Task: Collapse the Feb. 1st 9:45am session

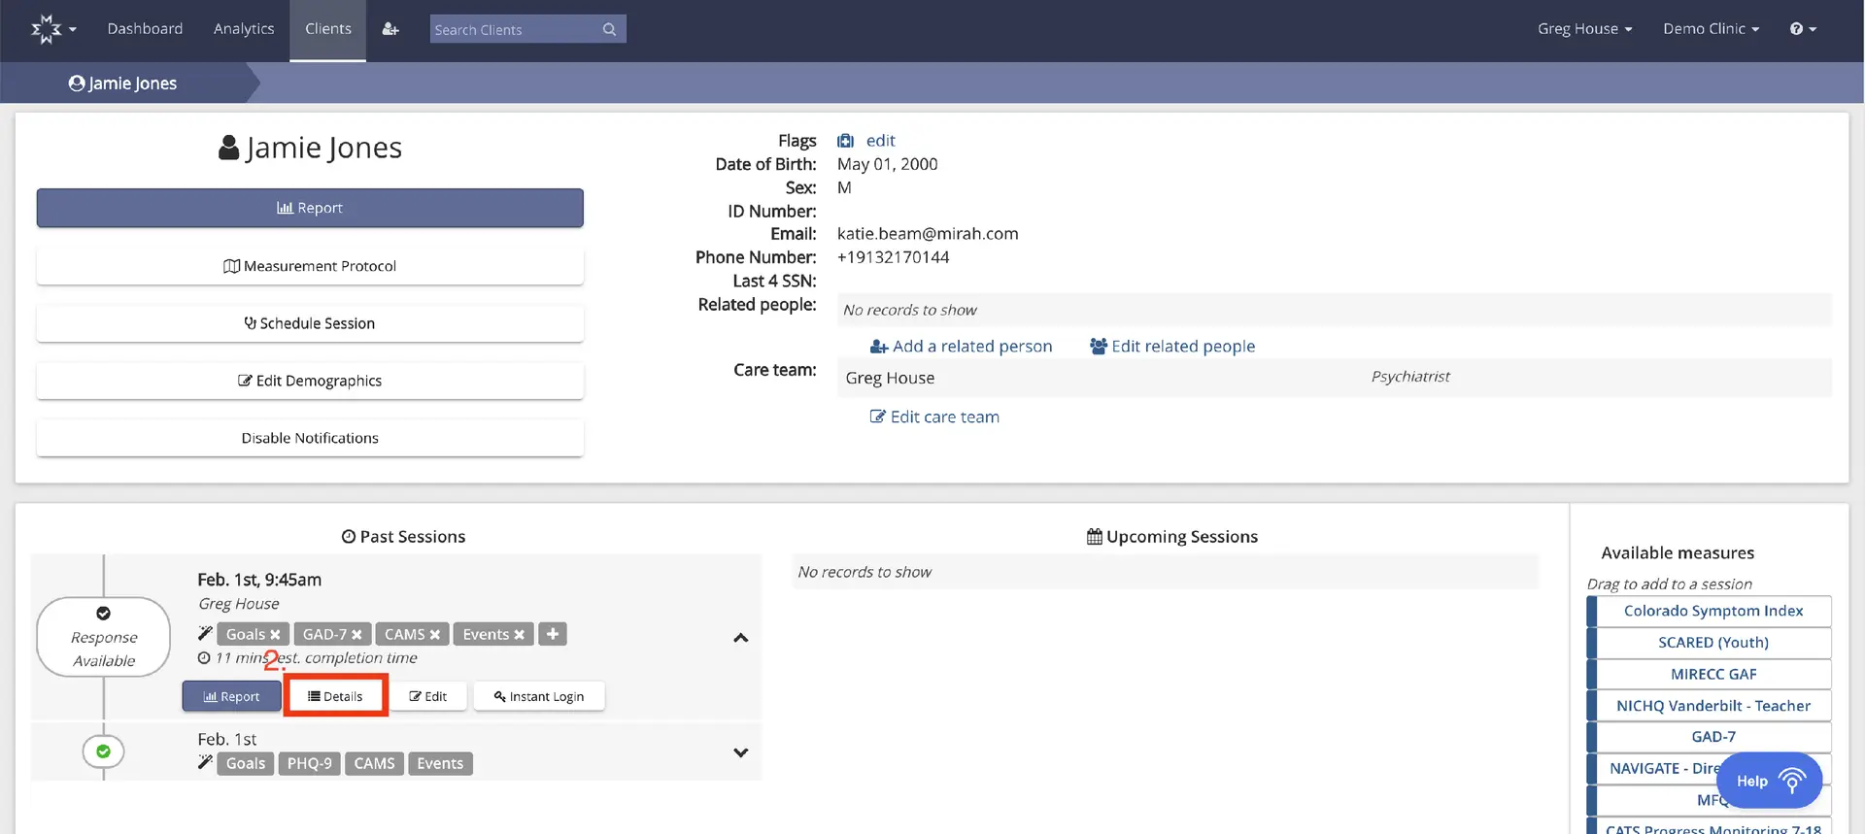Action: pyautogui.click(x=740, y=638)
